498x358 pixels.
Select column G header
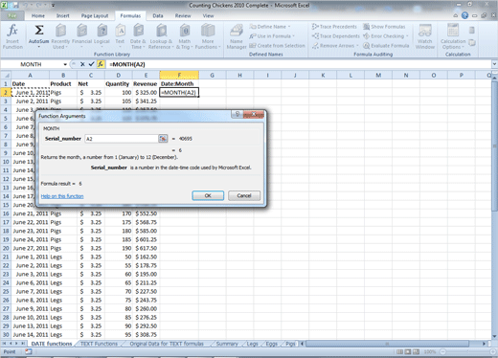pos(212,76)
